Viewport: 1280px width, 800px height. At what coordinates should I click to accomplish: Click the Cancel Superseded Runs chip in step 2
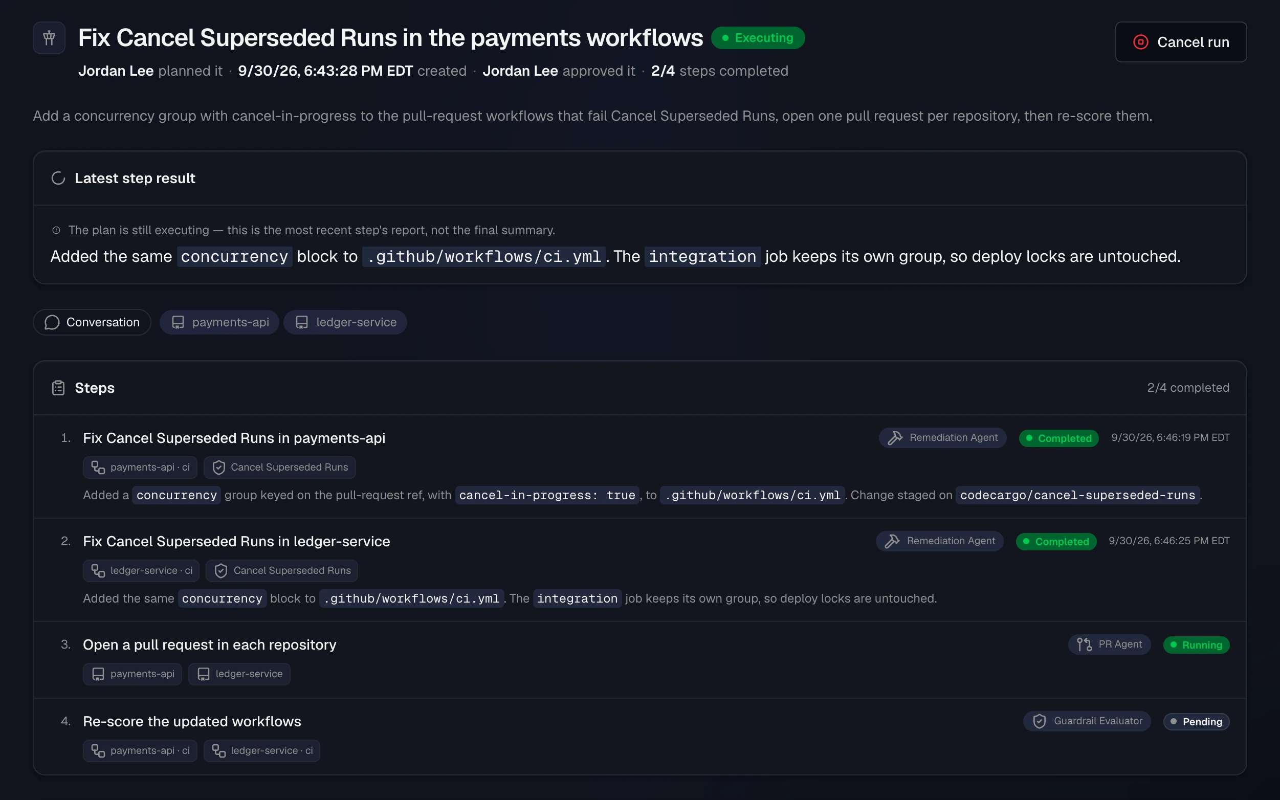click(282, 570)
